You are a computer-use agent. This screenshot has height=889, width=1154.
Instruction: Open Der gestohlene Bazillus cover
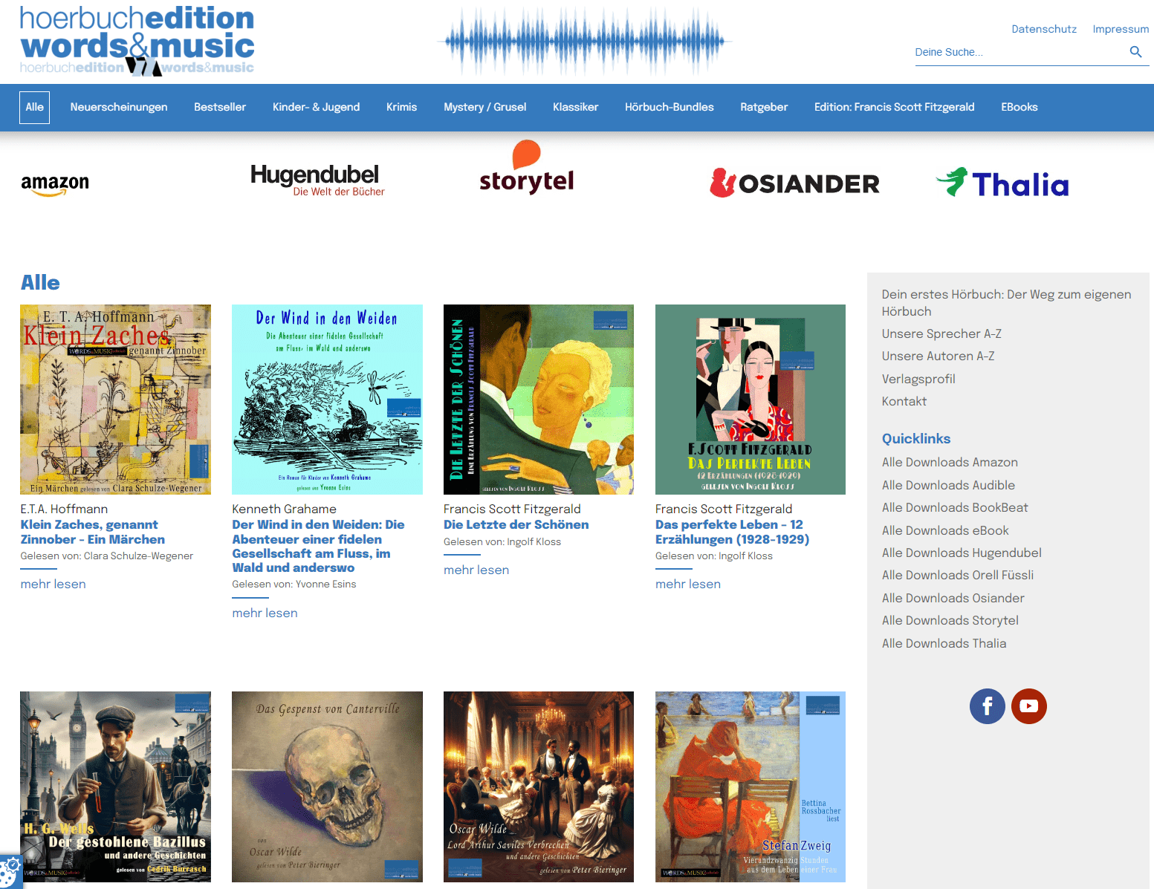(115, 787)
